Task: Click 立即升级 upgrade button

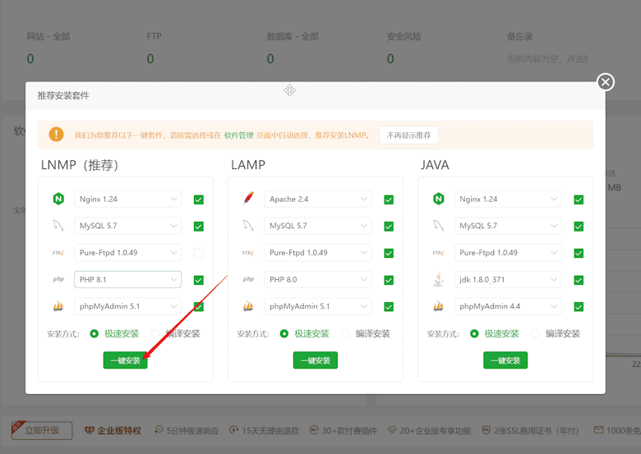Action: coord(42,430)
